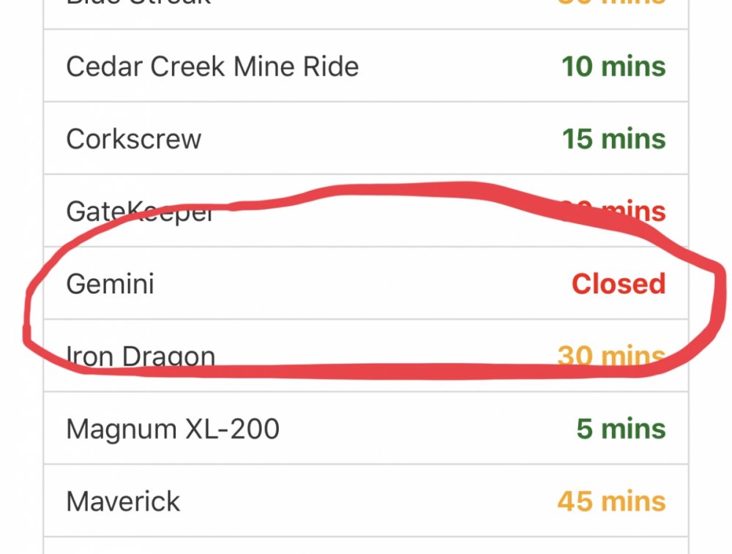The image size is (732, 554).
Task: Tap the red Closed status label
Action: pyautogui.click(x=619, y=284)
